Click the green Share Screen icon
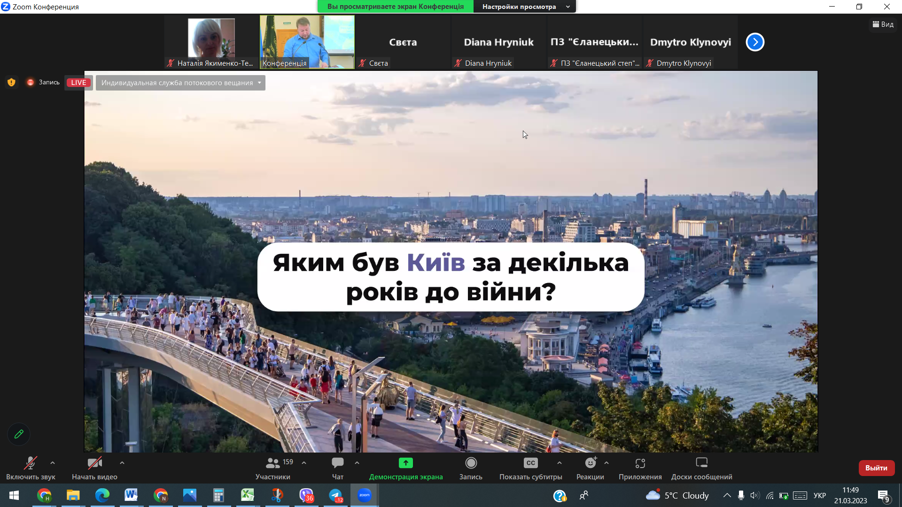Viewport: 902px width, 507px height. 405,463
